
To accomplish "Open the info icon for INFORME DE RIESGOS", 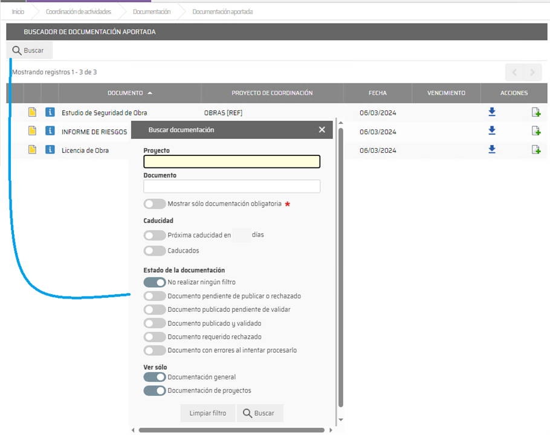I will click(x=50, y=131).
